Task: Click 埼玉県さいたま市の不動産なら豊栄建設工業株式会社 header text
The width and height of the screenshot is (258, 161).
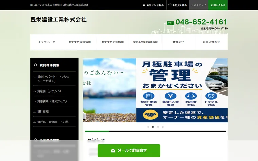Action: coord(59,5)
